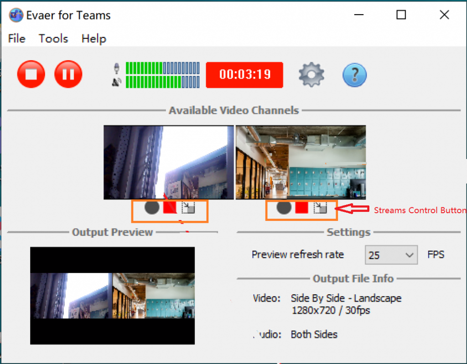Open the File menu
The height and width of the screenshot is (364, 467).
pos(17,39)
